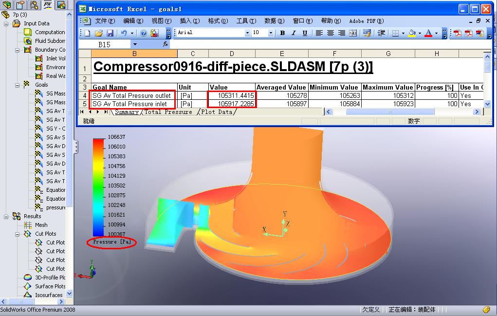Toggle Underline formatting in Excel

305,33
